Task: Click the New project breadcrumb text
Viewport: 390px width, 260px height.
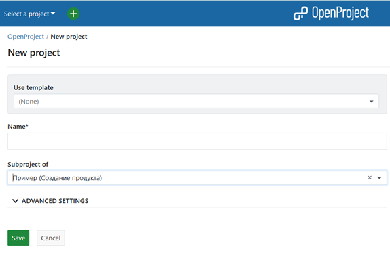Action: tap(69, 37)
